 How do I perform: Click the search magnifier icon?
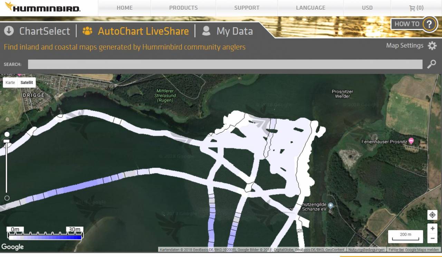431,64
